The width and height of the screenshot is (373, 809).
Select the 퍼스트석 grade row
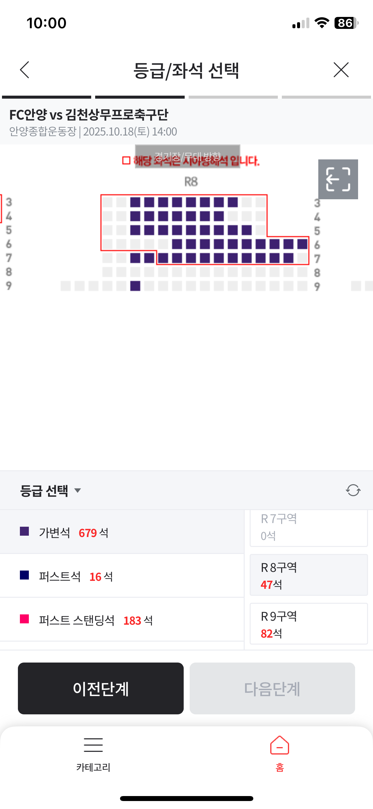[x=122, y=576]
